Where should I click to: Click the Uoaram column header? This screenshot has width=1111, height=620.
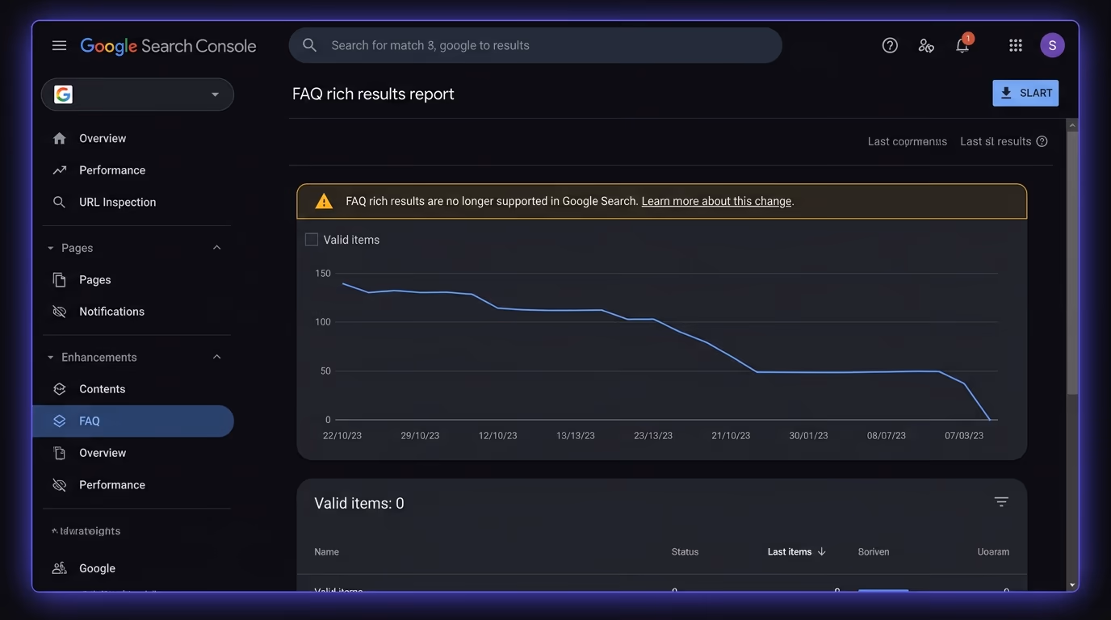pyautogui.click(x=993, y=551)
